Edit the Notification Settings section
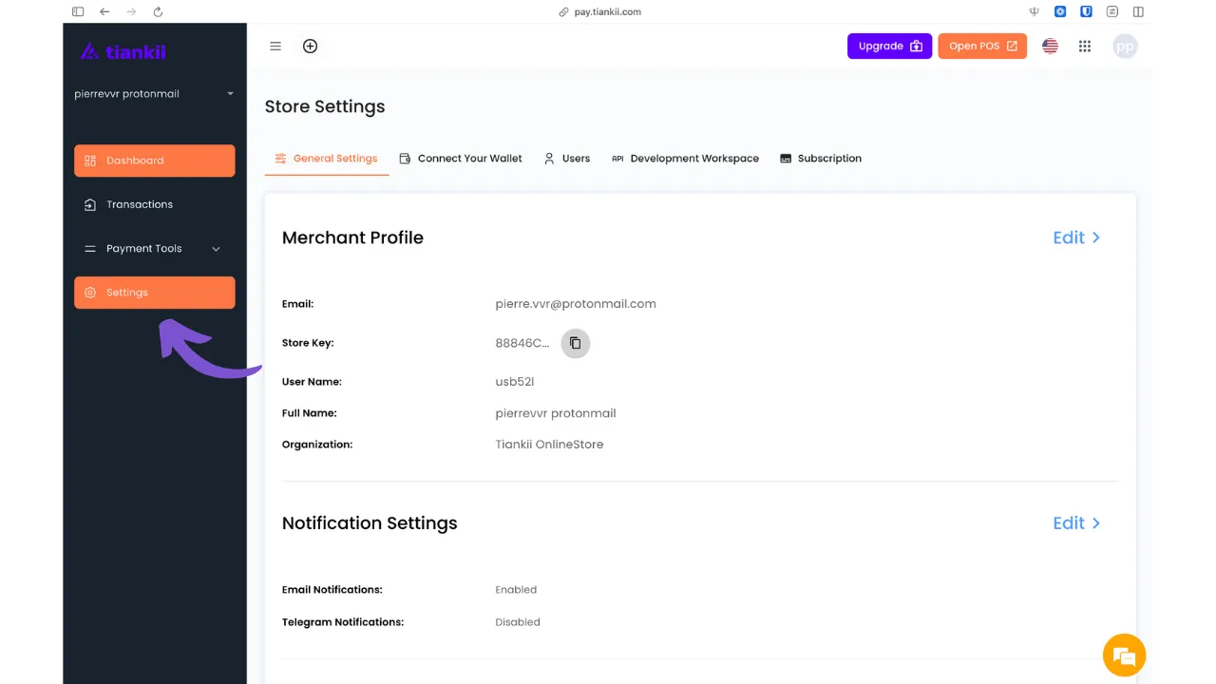 pyautogui.click(x=1076, y=523)
